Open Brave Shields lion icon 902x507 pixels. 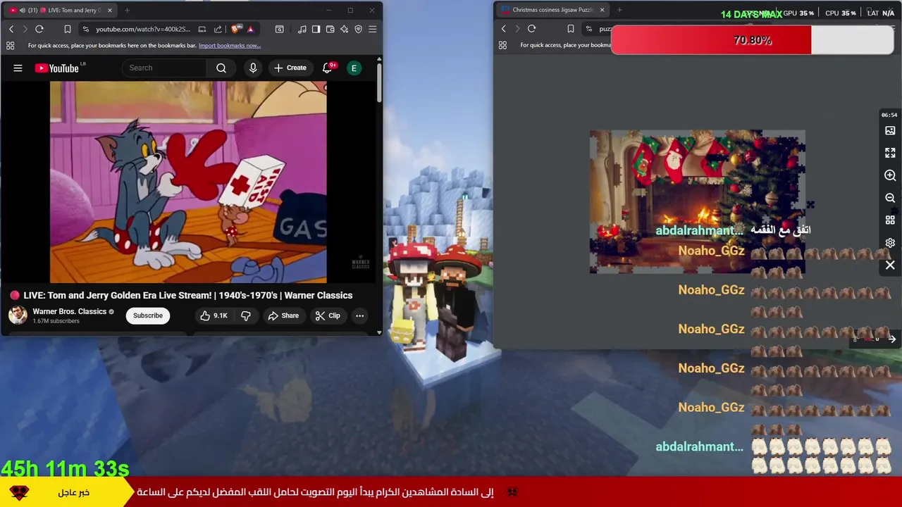pyautogui.click(x=236, y=29)
